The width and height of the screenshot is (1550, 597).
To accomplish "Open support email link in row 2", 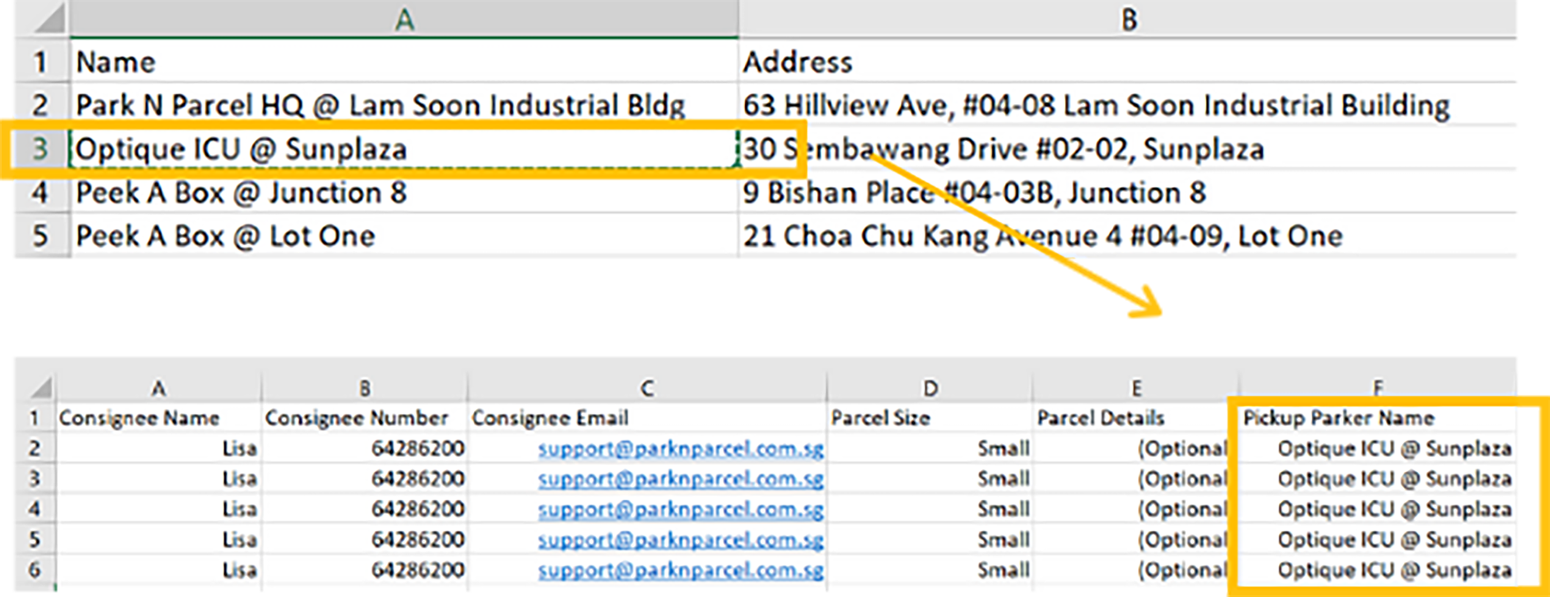I will 680,449.
